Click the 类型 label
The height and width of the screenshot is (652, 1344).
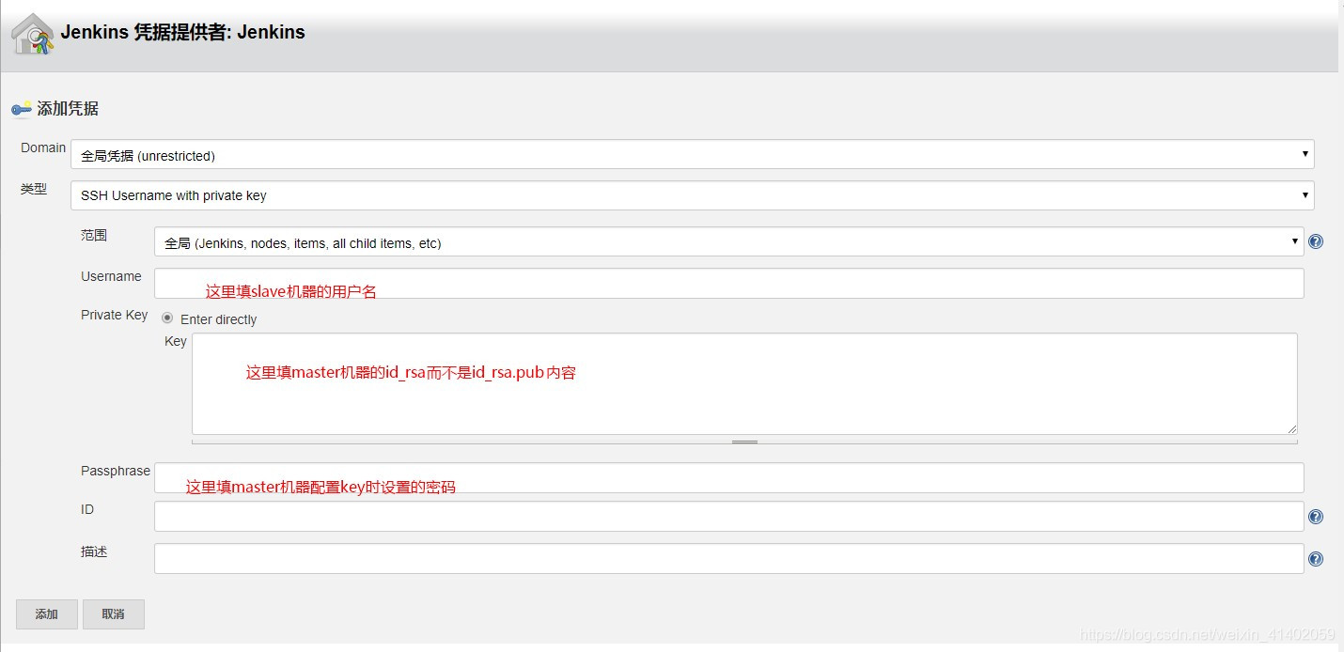[x=34, y=189]
